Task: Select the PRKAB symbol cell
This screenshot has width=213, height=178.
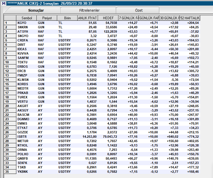Action: coord(27,93)
